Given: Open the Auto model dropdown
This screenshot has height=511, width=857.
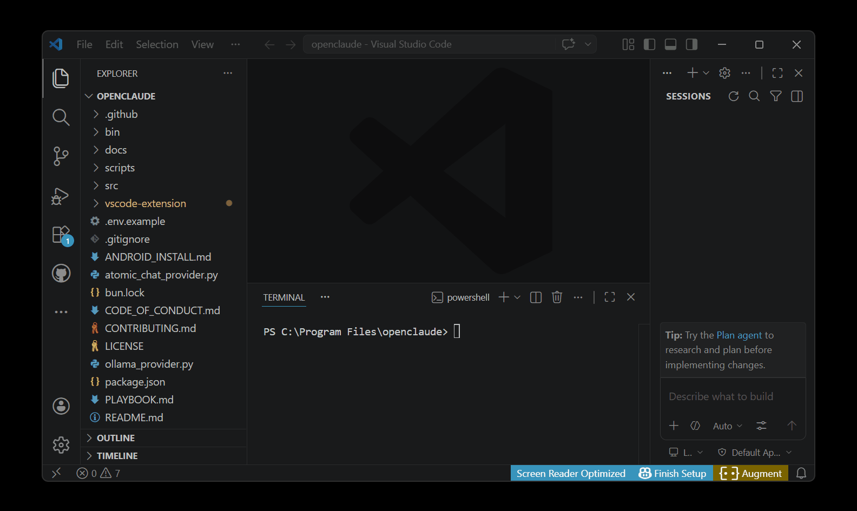Looking at the screenshot, I should (x=727, y=426).
